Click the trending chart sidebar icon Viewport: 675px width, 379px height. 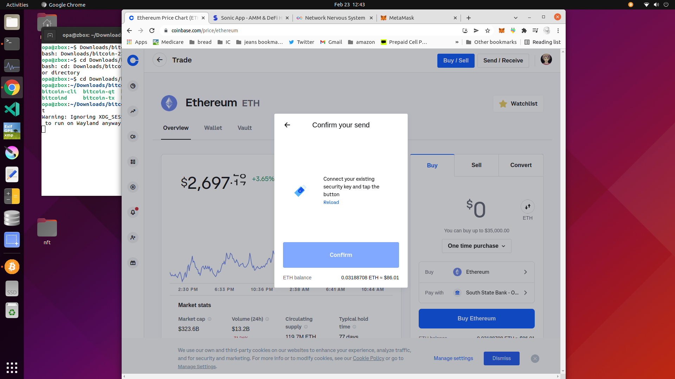(x=133, y=111)
